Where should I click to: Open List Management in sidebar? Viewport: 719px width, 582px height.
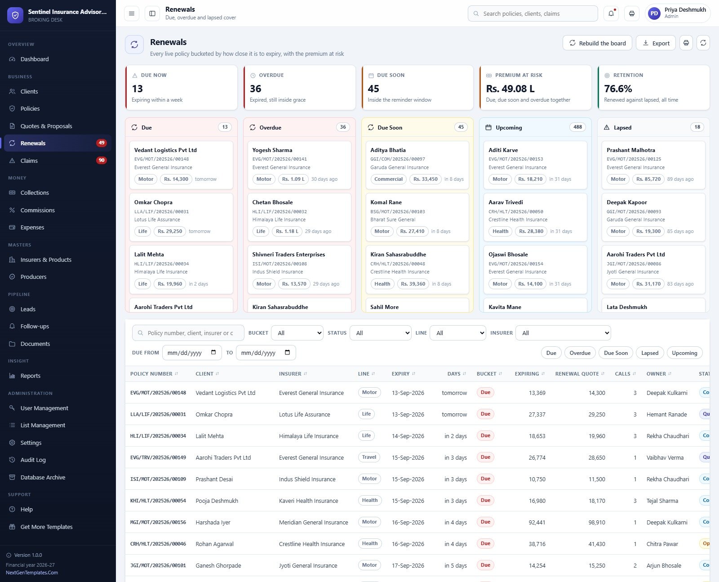[58, 425]
